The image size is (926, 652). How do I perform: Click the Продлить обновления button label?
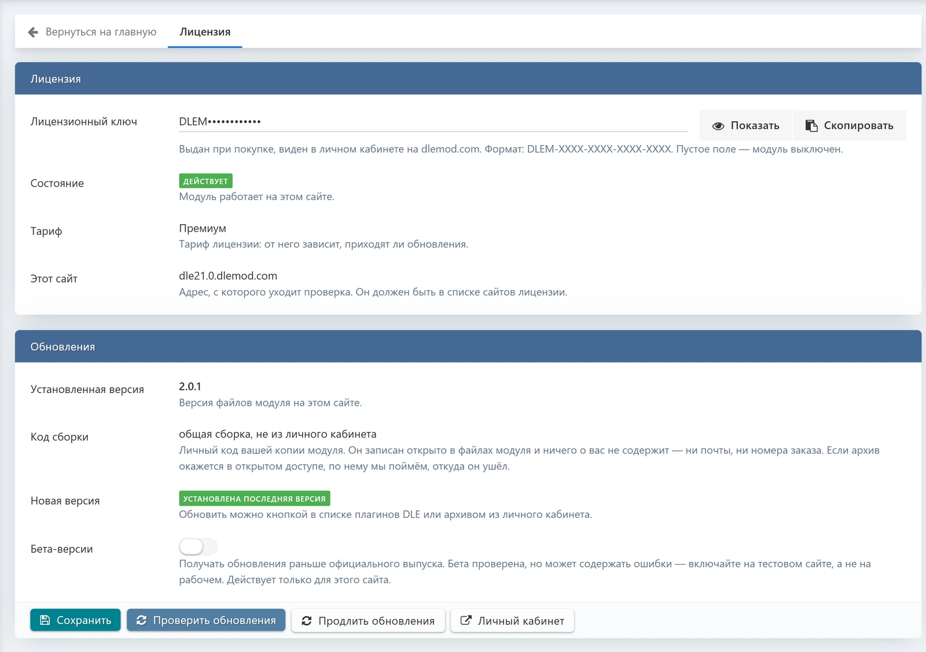pos(376,621)
